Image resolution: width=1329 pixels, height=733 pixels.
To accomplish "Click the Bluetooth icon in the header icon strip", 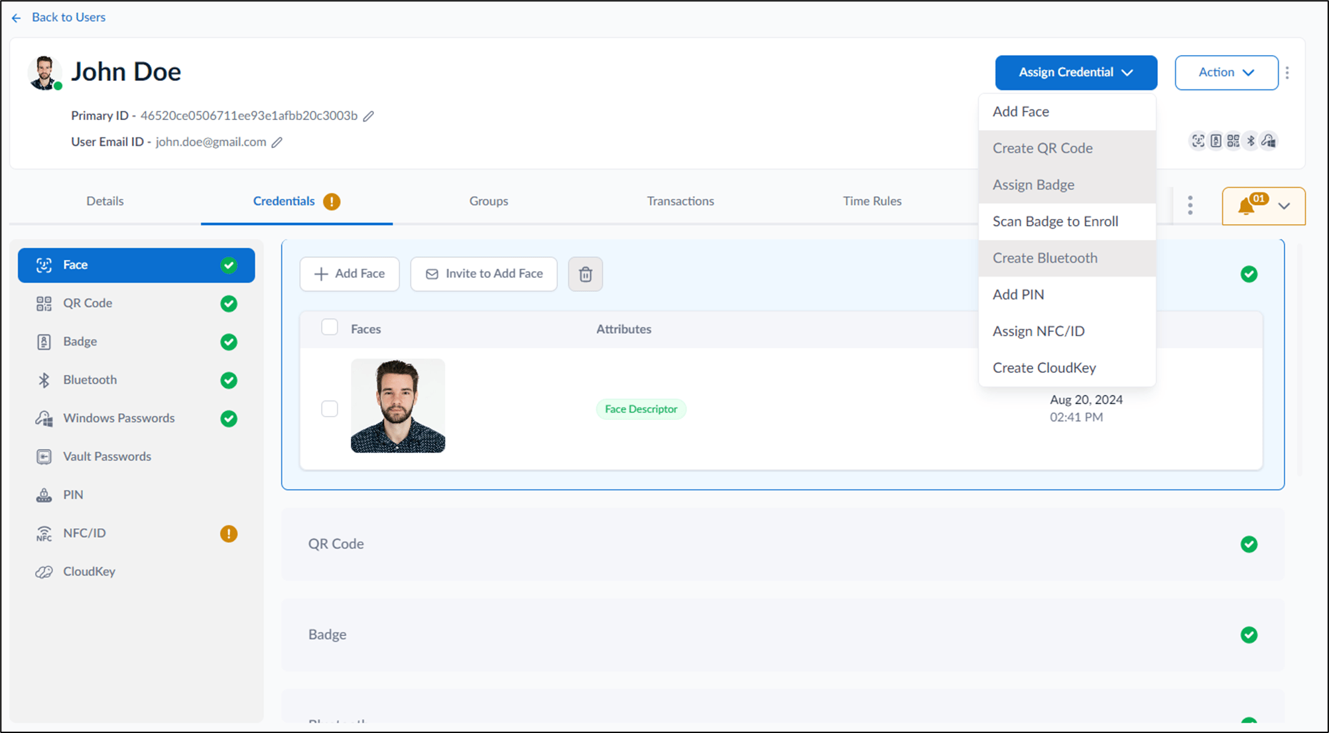I will click(1251, 141).
